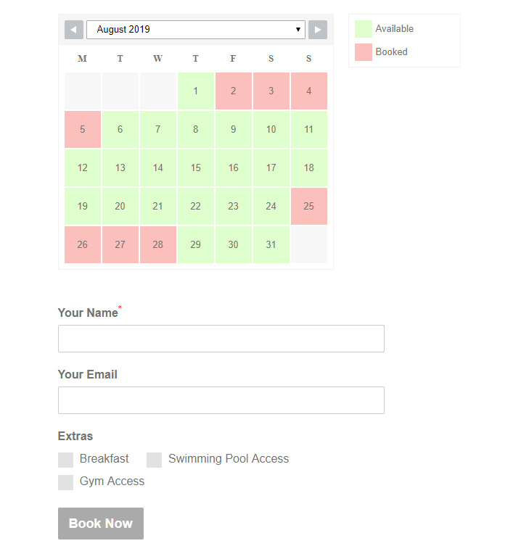Choose August 22 in the calendar
Image resolution: width=521 pixels, height=554 pixels.
click(x=196, y=207)
